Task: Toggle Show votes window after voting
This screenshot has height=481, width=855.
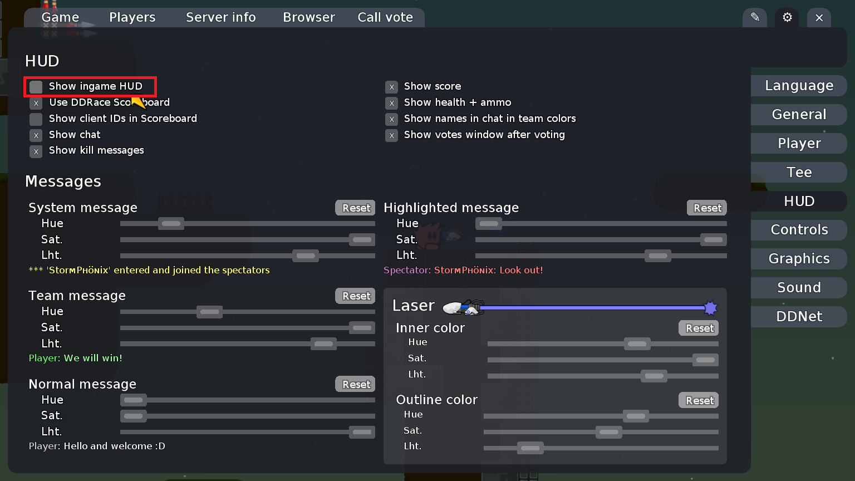Action: coord(391,135)
